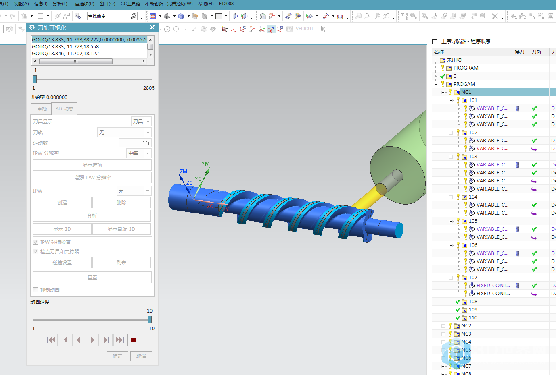Play the tool path animation forward
Viewport: 556px width, 375px height.
pos(92,340)
